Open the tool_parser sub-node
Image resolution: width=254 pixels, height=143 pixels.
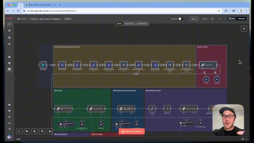tap(217, 79)
